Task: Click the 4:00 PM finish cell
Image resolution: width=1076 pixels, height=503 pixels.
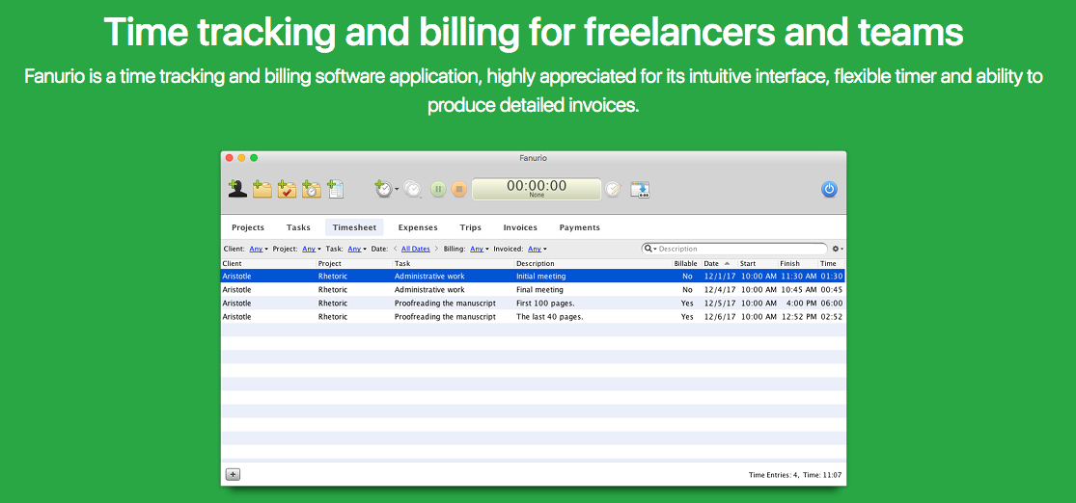Action: [802, 303]
